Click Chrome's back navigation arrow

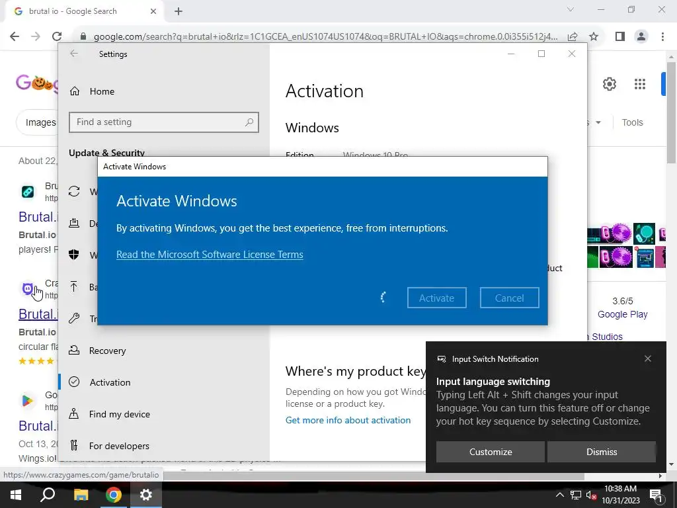(15, 36)
